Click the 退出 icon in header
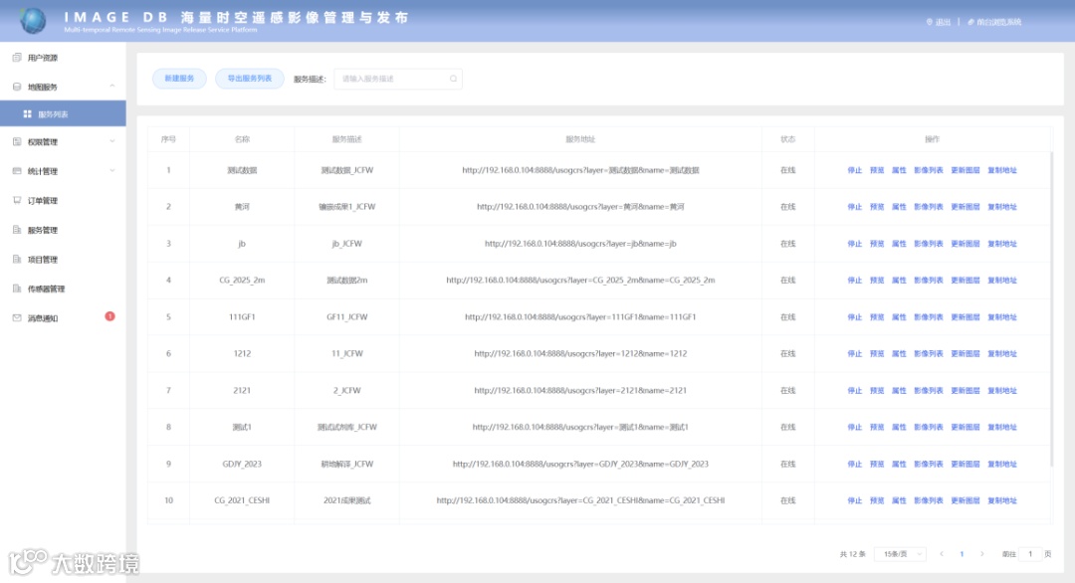 click(930, 22)
